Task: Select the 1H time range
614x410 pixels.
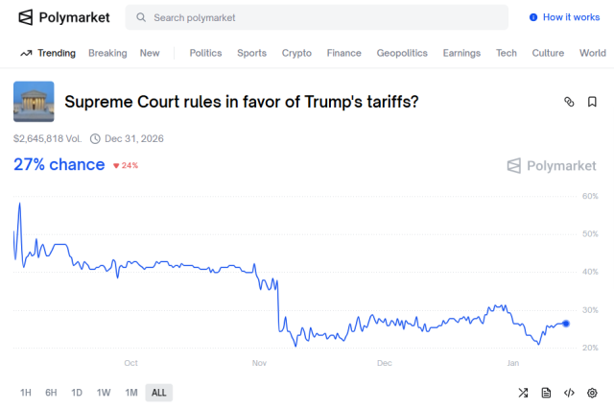Action: (x=26, y=393)
